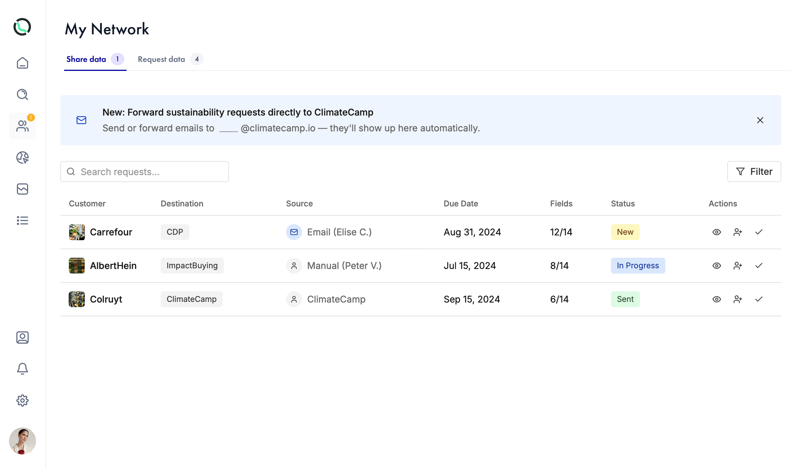Dismiss the ClimateCamp forwarding banner
This screenshot has width=810, height=468.
[x=760, y=120]
